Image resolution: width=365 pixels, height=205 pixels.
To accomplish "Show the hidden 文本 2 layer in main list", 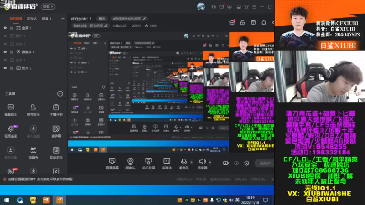I will tap(5, 44).
